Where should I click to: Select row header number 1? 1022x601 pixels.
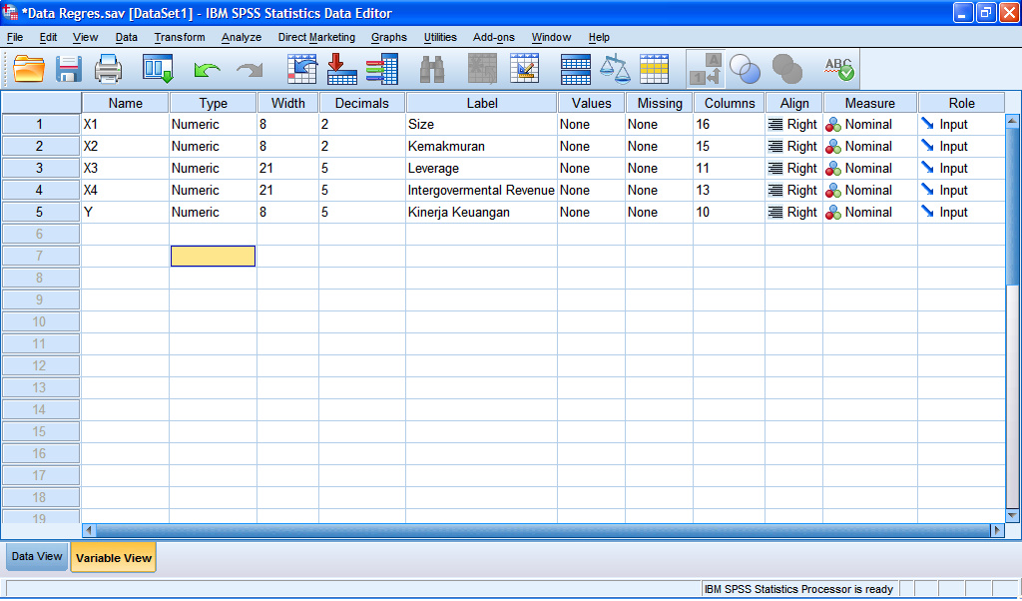pyautogui.click(x=40, y=124)
